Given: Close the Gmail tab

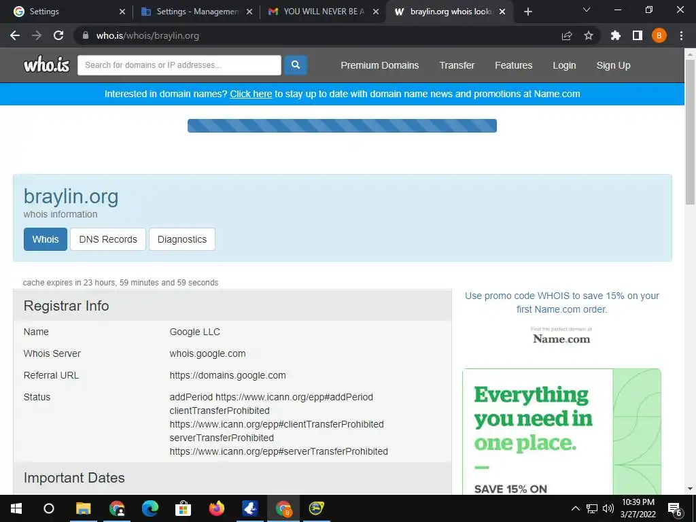Looking at the screenshot, I should coord(375,12).
